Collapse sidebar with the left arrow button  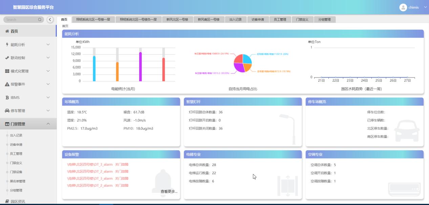[x=50, y=20]
